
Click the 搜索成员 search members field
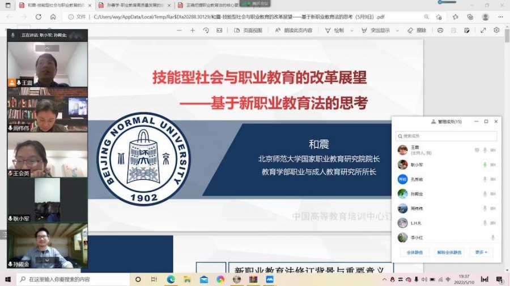447,136
